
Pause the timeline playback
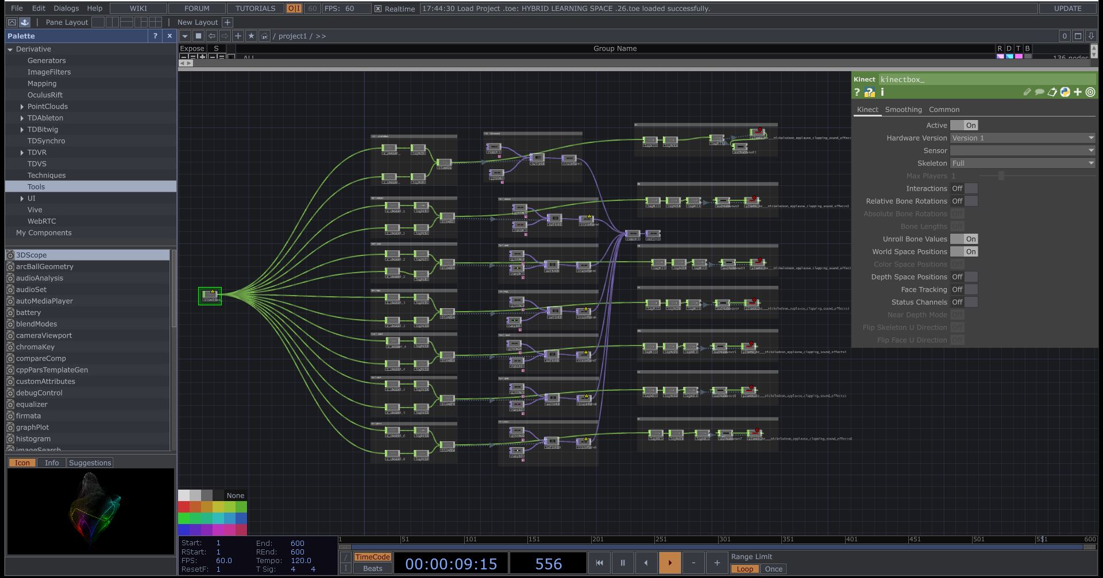(x=622, y=563)
